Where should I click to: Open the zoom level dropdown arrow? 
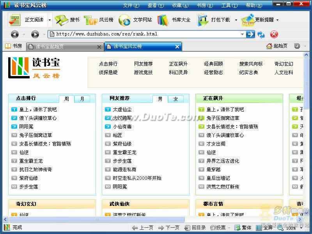pyautogui.click(x=301, y=228)
